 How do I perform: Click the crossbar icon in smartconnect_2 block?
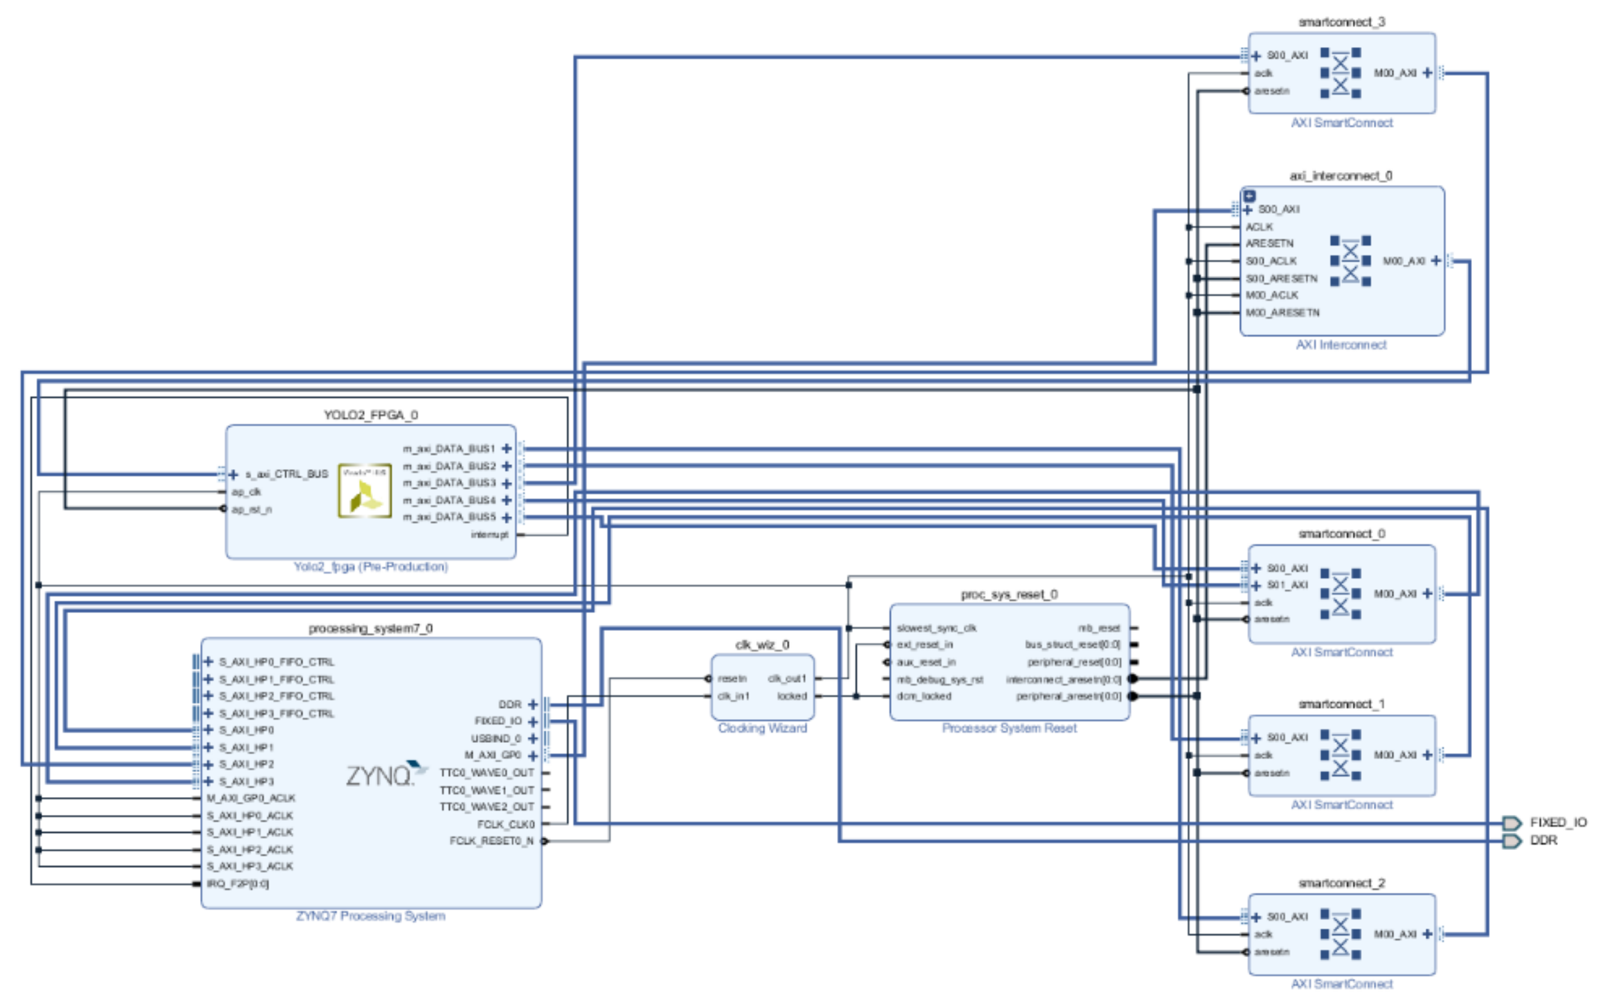click(x=1340, y=935)
